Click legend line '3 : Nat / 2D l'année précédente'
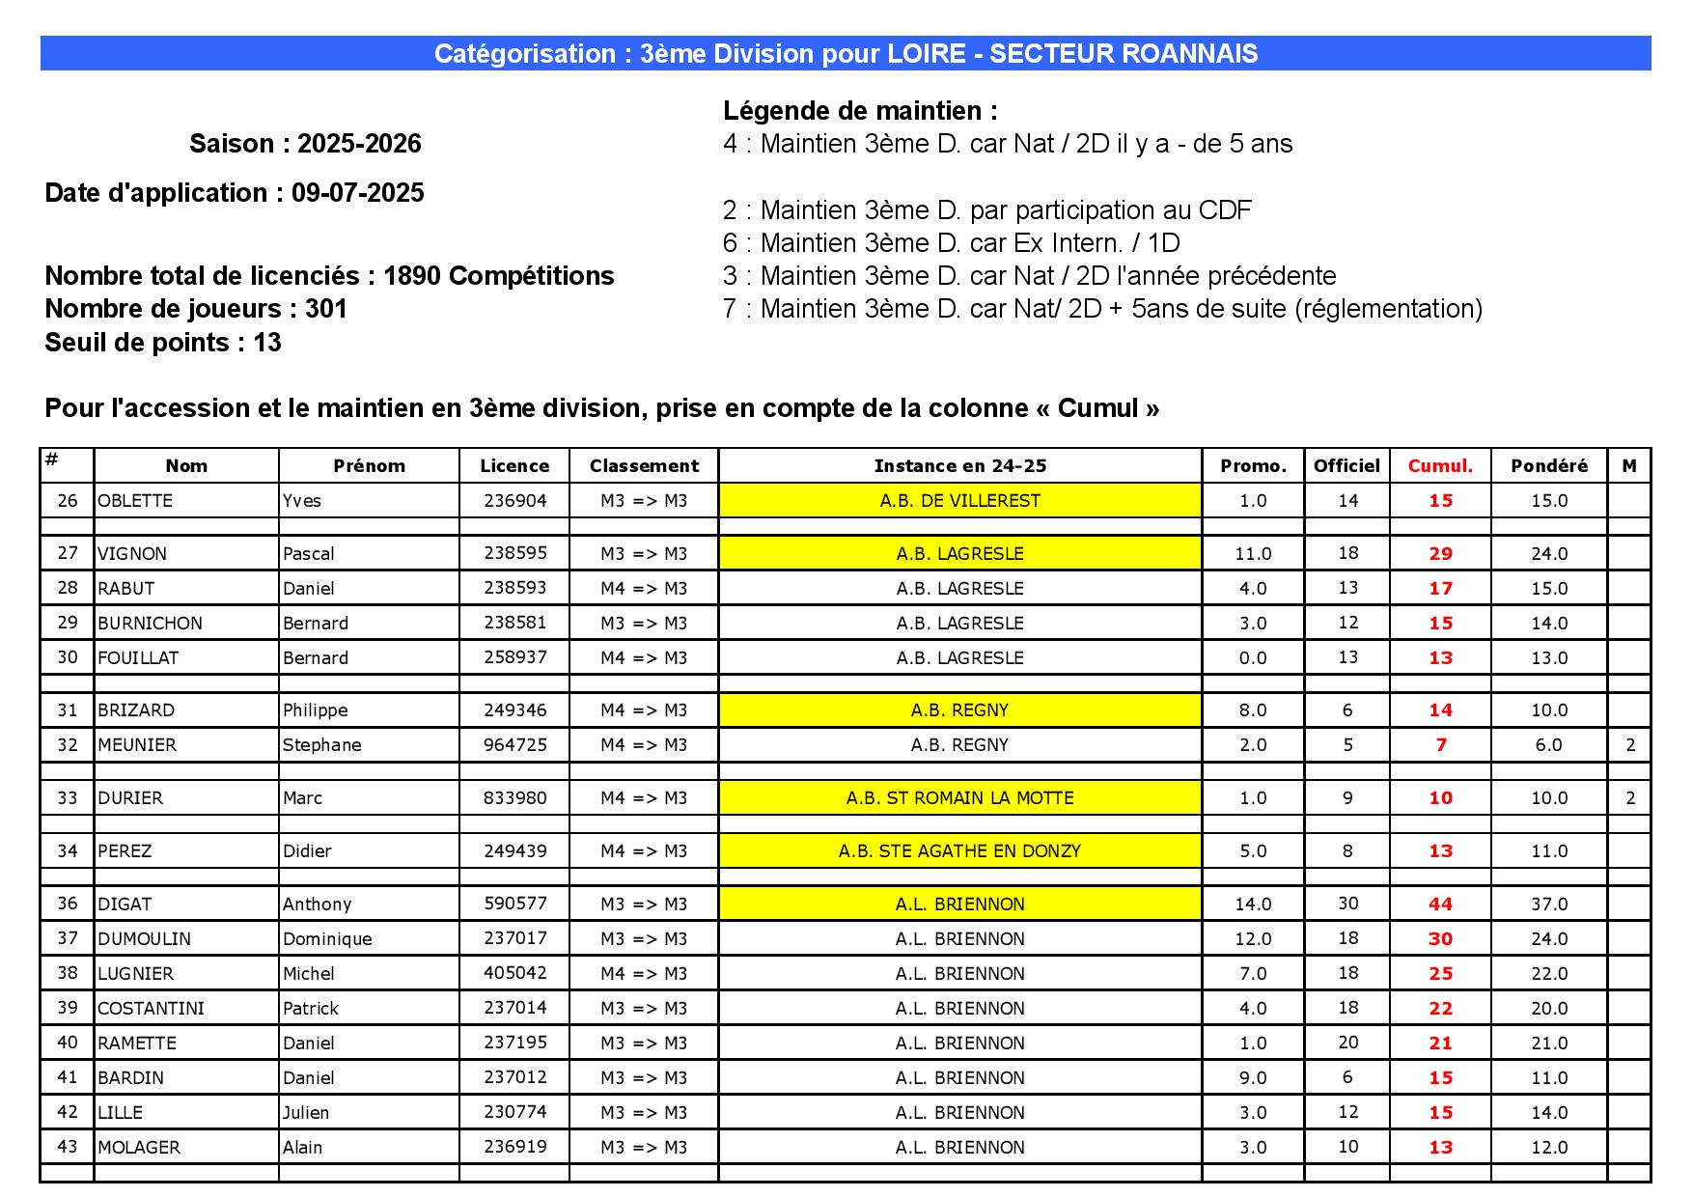The image size is (1693, 1197). [1029, 276]
